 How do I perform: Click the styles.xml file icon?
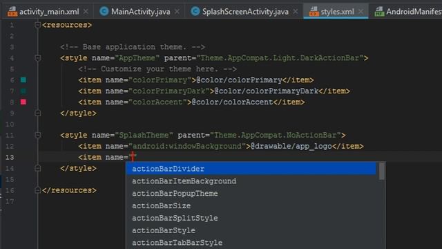coord(314,12)
